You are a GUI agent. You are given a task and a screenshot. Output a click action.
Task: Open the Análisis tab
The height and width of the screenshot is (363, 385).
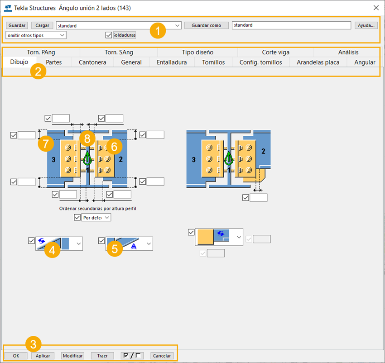pos(348,52)
